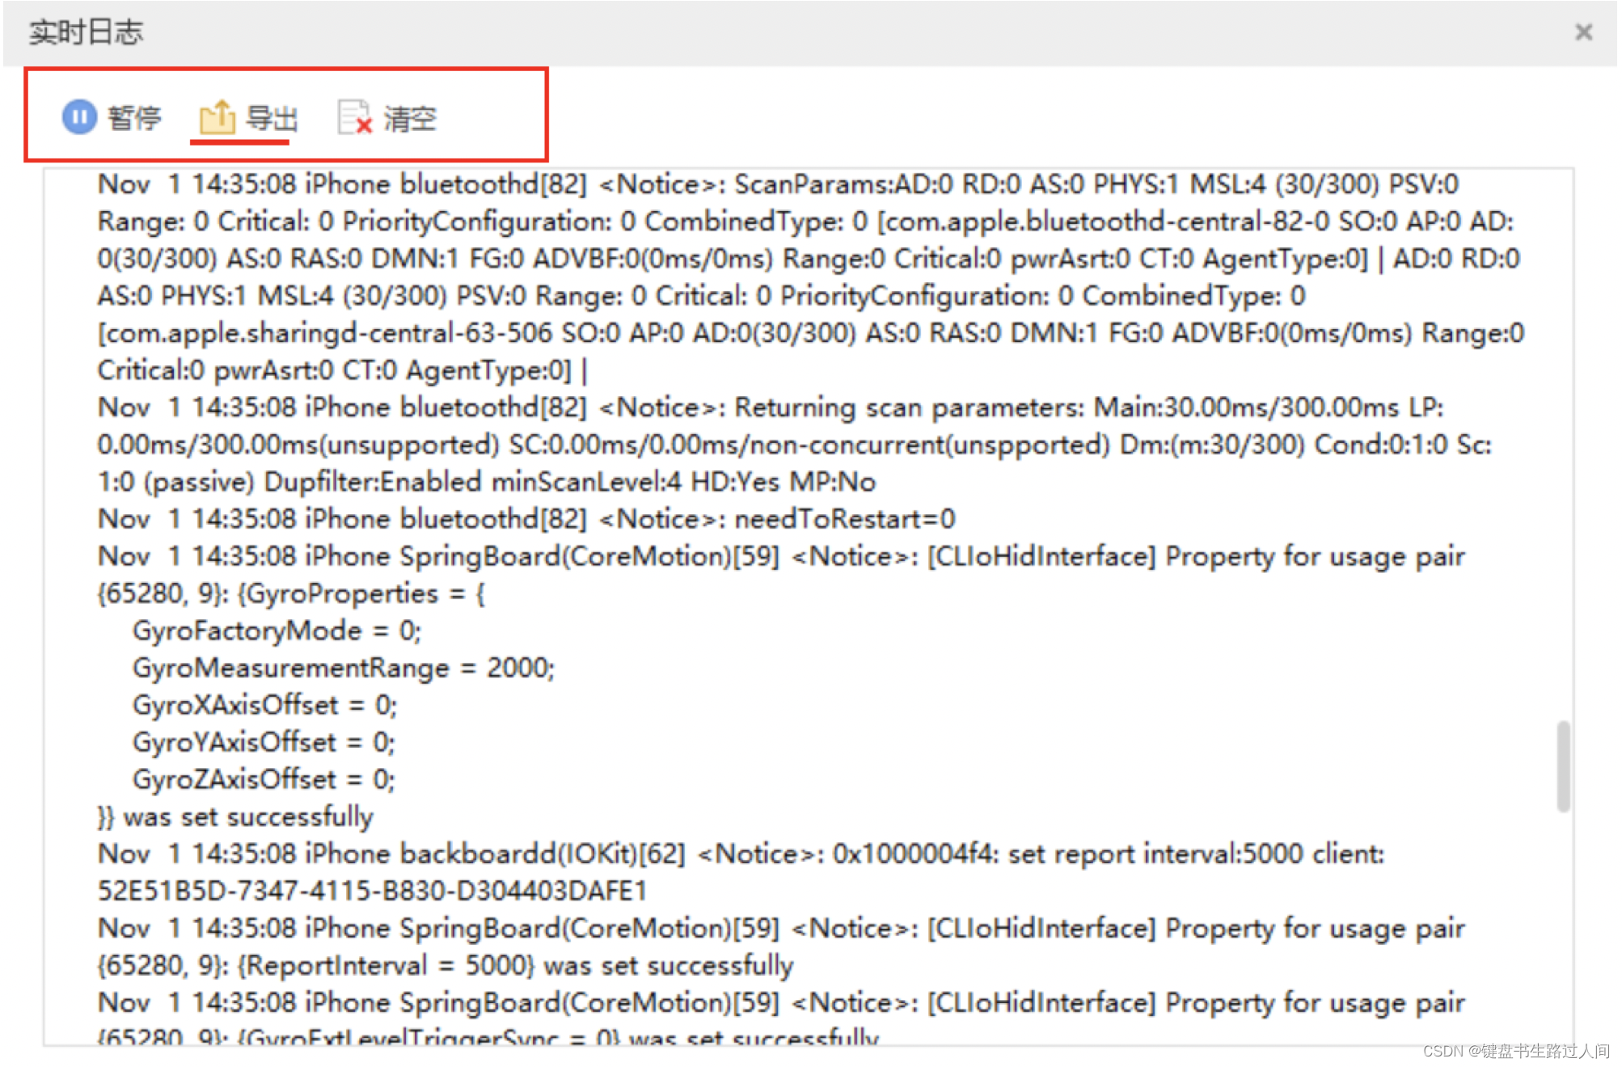The width and height of the screenshot is (1622, 1067).
Task: Click the GyroFactoryMode = 0 line
Action: [277, 630]
